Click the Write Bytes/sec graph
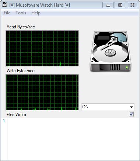Viewport: 140px width, 161px height. (x=42, y=92)
